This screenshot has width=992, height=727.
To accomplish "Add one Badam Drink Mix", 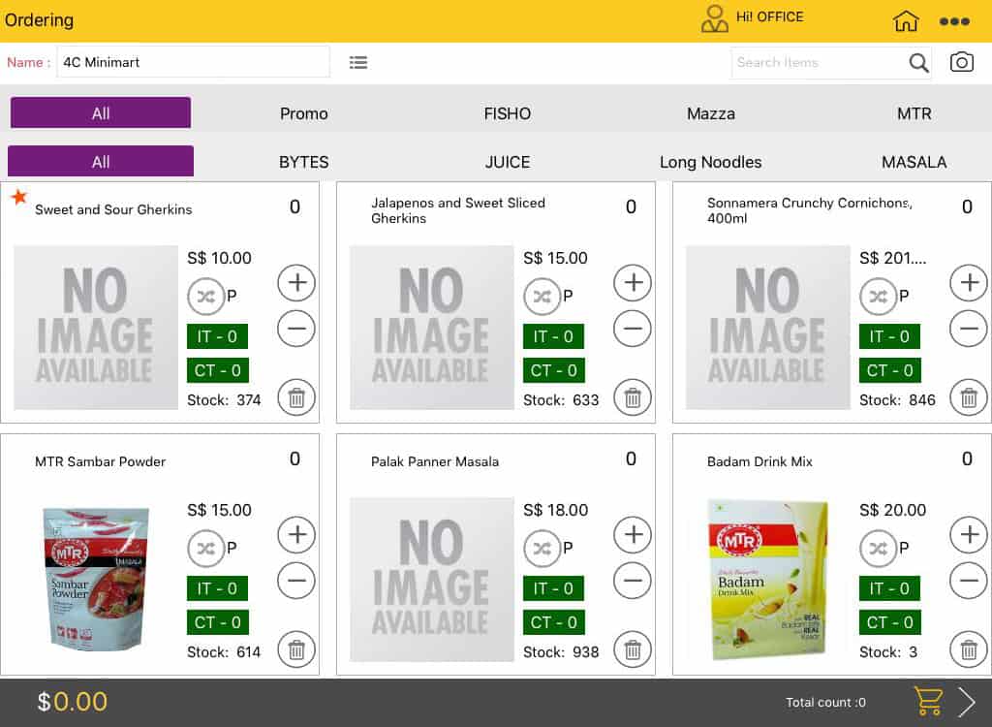I will (x=969, y=534).
